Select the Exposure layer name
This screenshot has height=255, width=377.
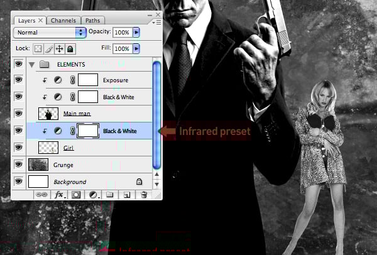coord(116,80)
